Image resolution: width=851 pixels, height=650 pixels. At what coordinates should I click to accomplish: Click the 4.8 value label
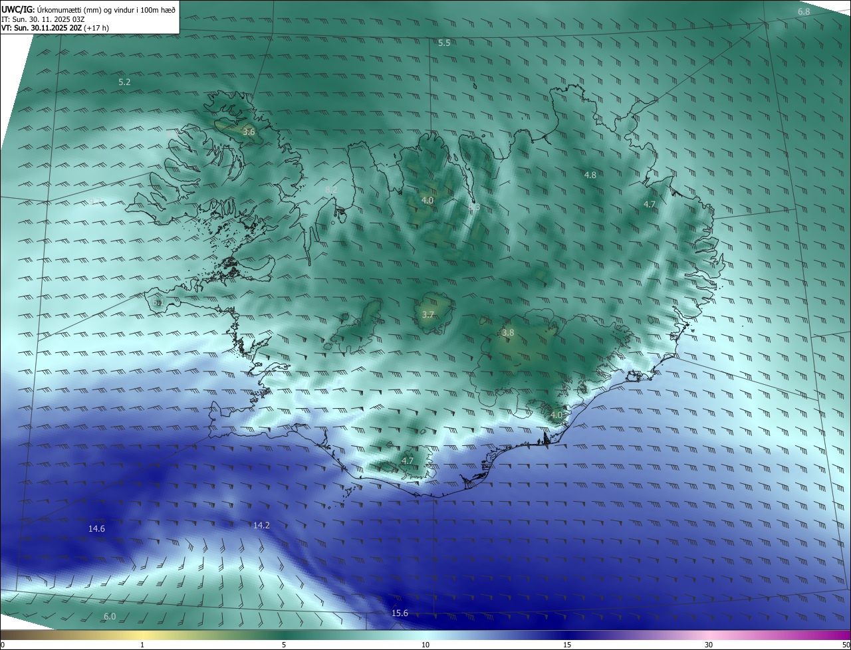click(x=590, y=175)
